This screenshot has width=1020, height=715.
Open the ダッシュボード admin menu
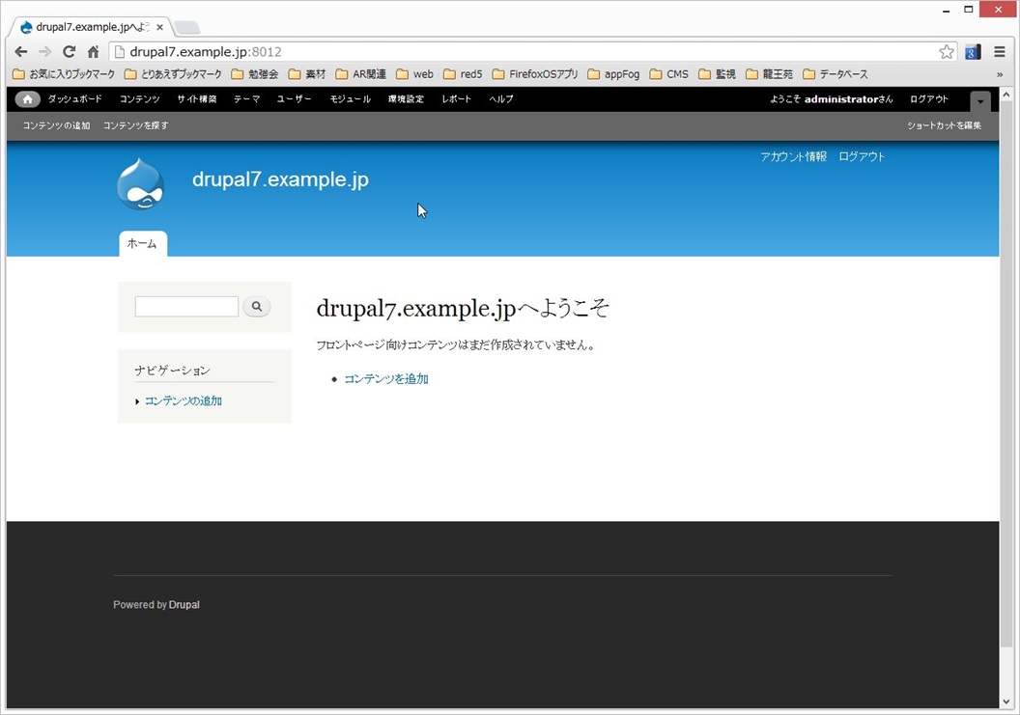[x=74, y=98]
